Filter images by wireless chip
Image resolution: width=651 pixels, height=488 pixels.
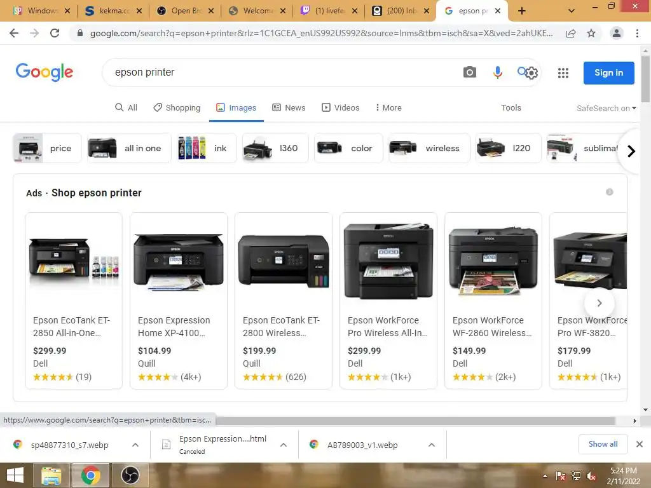[429, 148]
